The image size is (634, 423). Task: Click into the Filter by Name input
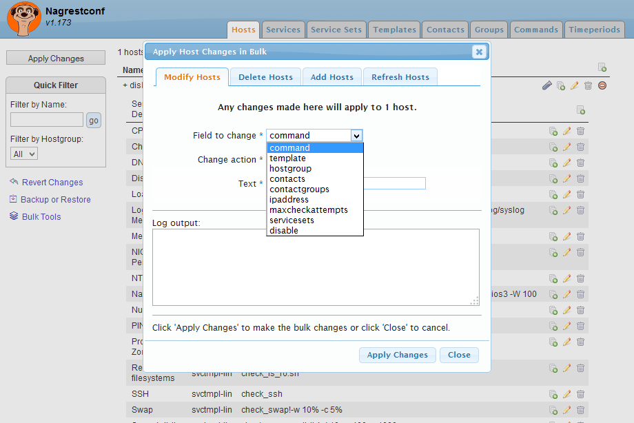pyautogui.click(x=47, y=120)
